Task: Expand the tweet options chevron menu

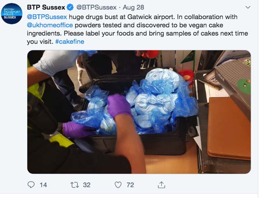Action: 247,7
